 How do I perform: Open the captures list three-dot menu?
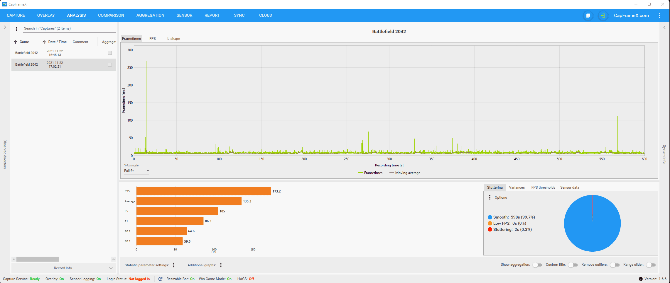pos(16,29)
